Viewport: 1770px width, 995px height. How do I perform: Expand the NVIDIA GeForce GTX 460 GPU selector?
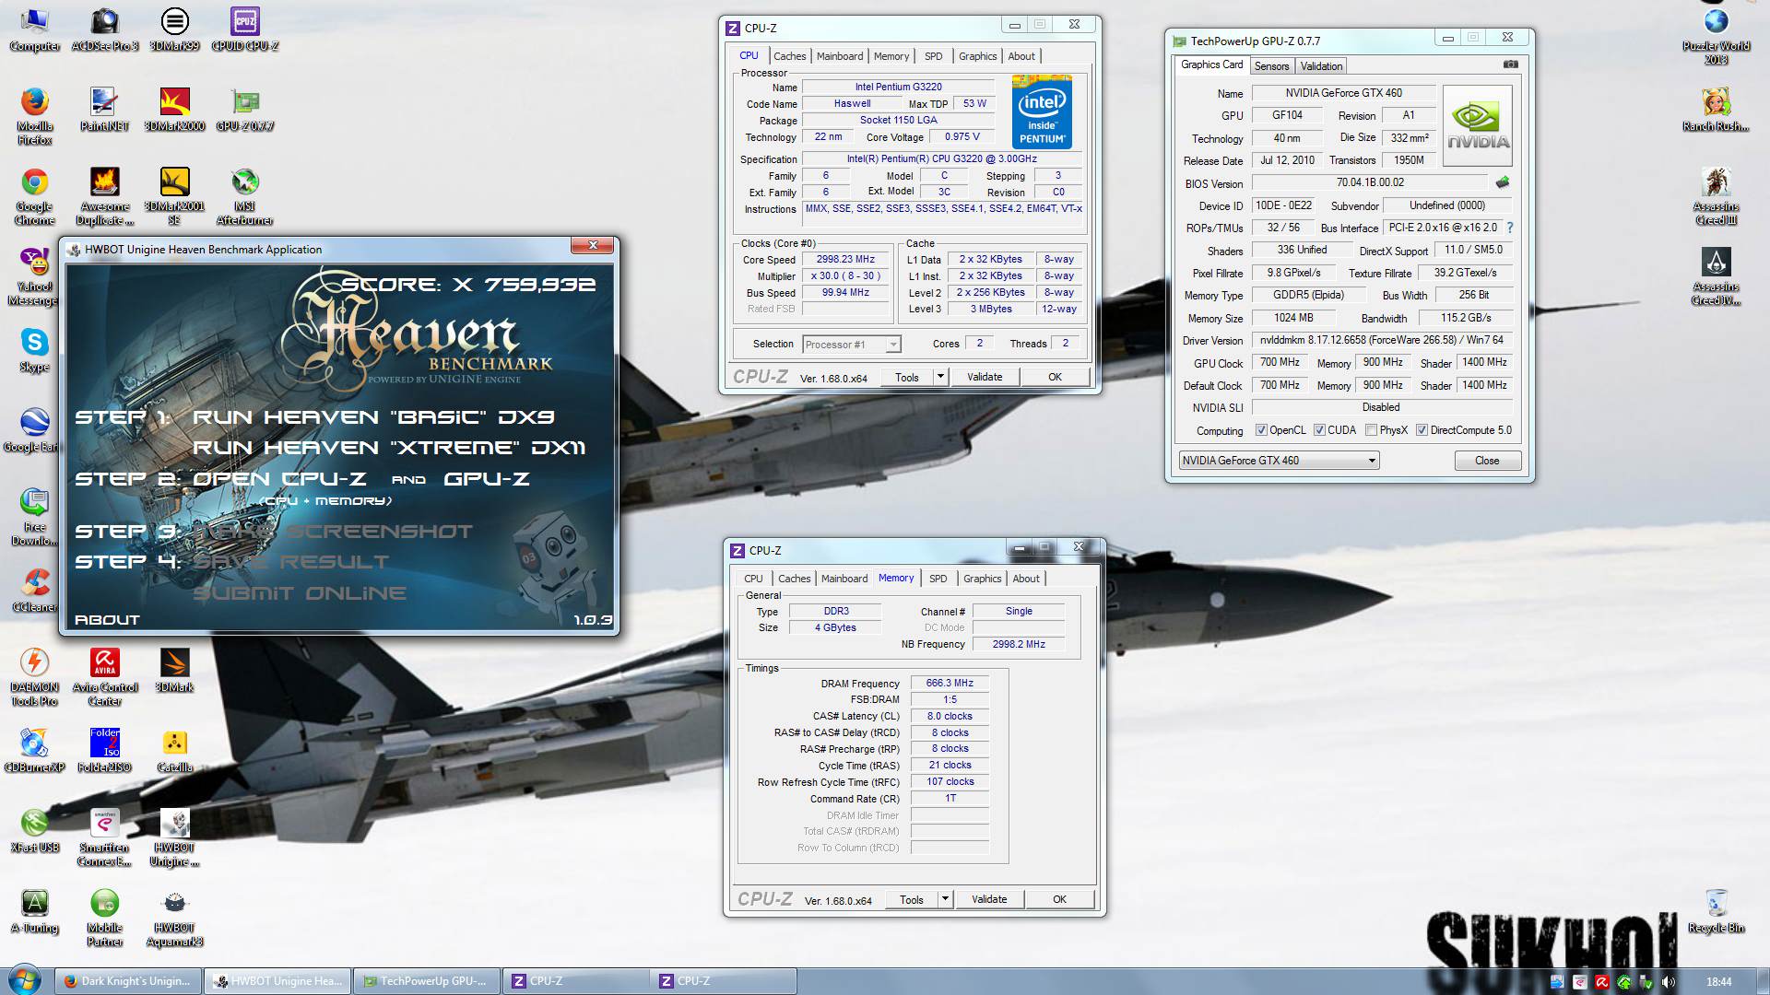(x=1279, y=461)
